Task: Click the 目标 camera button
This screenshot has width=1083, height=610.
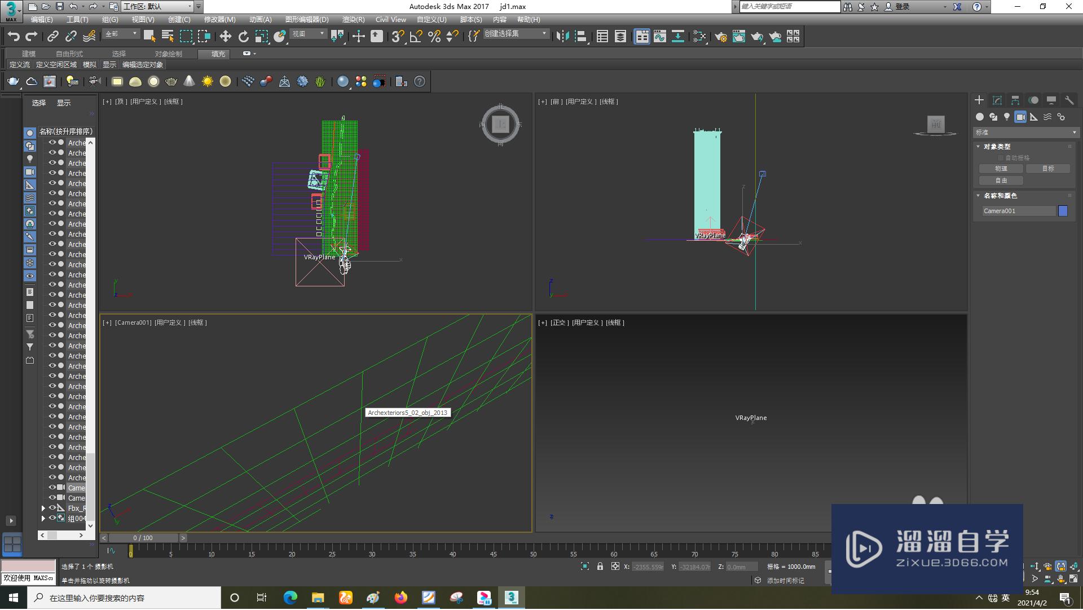Action: [x=1048, y=169]
